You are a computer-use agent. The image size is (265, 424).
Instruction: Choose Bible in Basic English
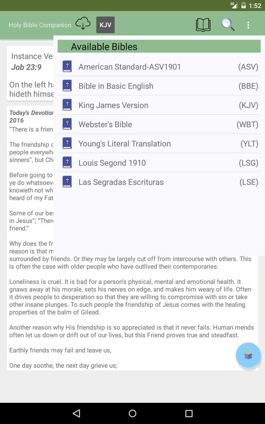pos(159,86)
